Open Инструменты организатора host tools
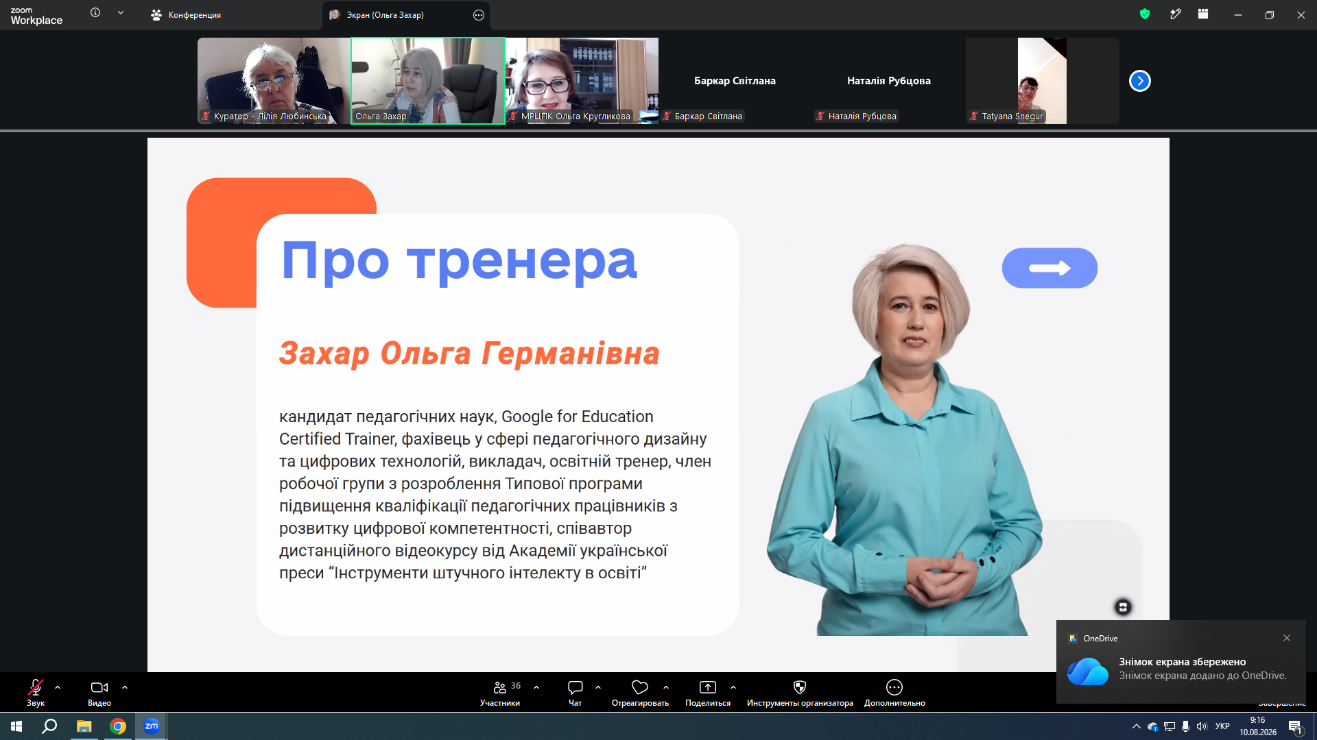 point(800,692)
